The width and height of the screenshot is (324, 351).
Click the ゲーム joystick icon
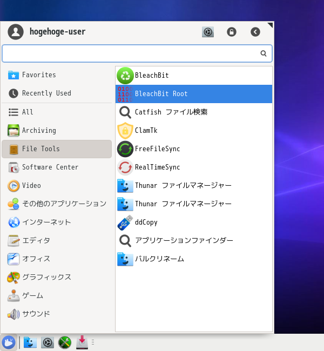[x=13, y=296]
